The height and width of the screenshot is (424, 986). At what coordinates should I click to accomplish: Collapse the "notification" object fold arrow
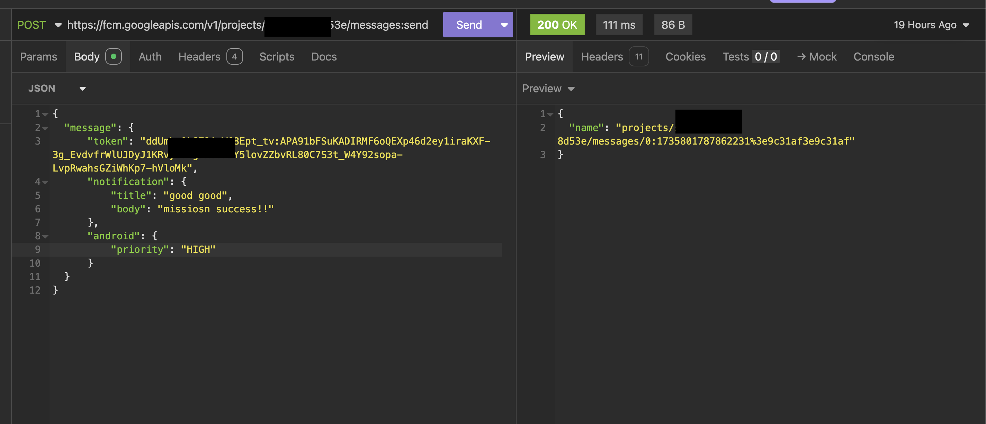[46, 182]
